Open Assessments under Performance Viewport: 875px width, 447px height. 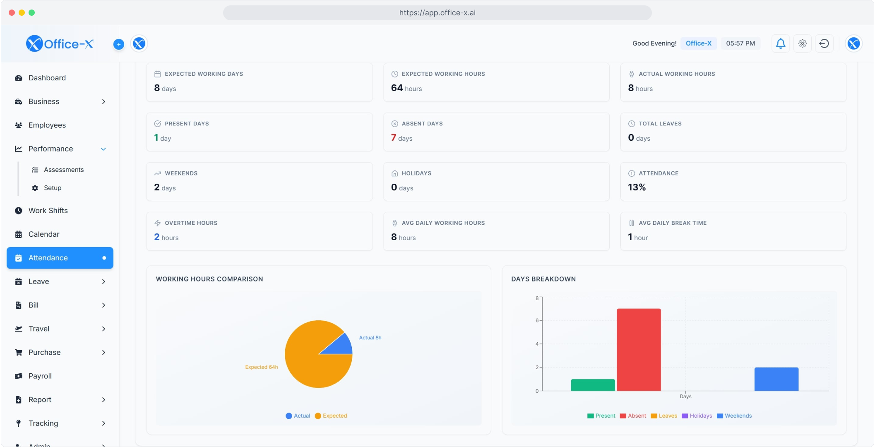coord(64,170)
